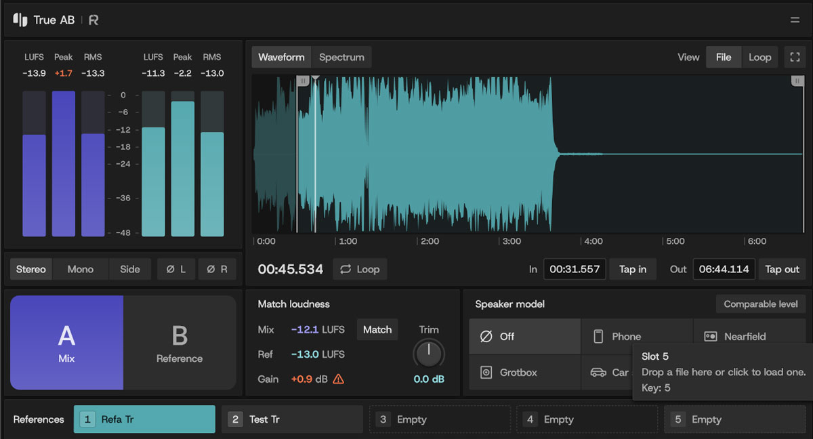
Task: Switch to the Spectrum tab
Action: point(341,58)
